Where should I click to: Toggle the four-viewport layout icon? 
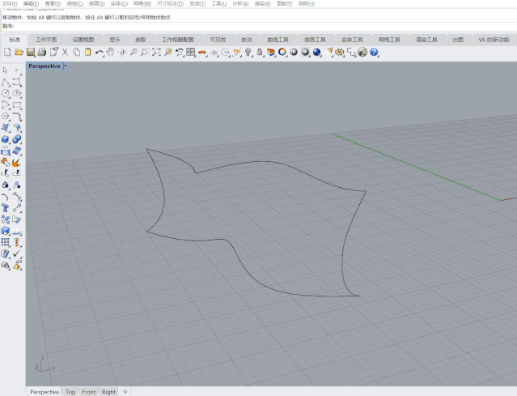[x=191, y=52]
